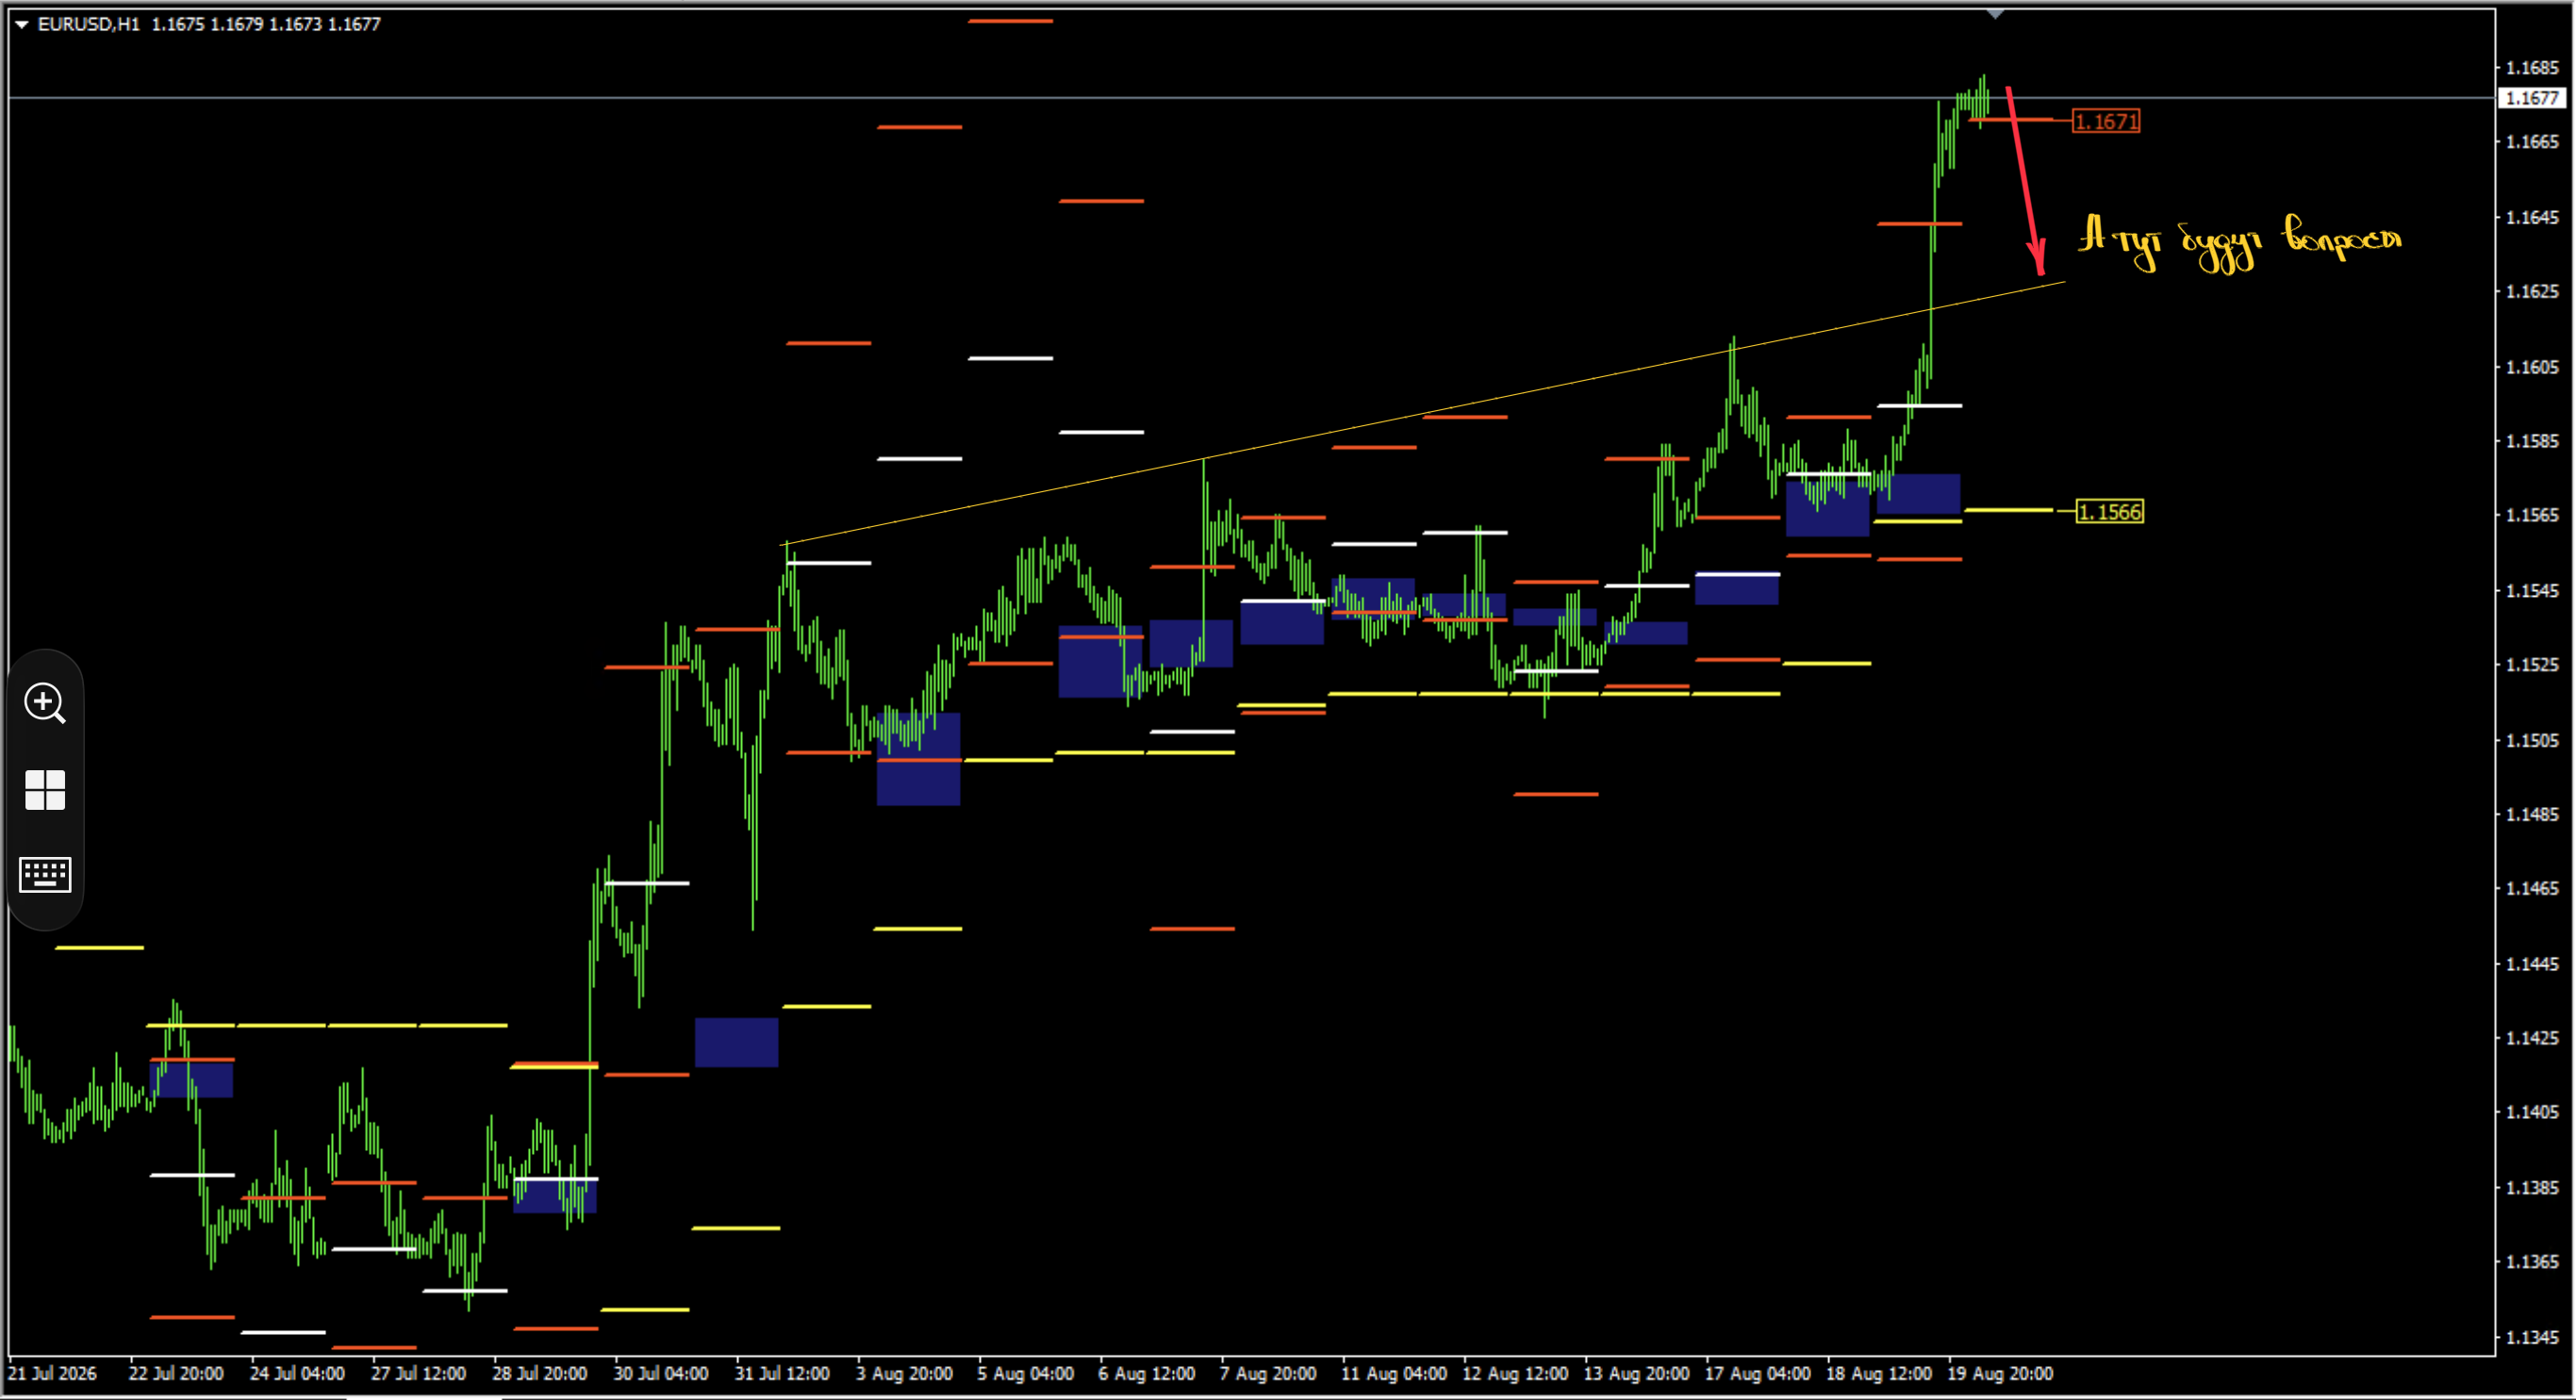Image resolution: width=2576 pixels, height=1400 pixels.
Task: Click the chart shift marker triangle at top
Action: coord(1995,14)
